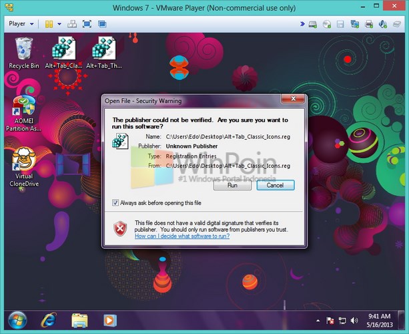Click the printer device icon in VMware toolbar

pyautogui.click(x=369, y=24)
